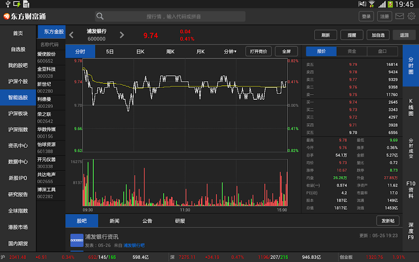Click the 打开竞价 button
Viewport: 419px width, 262px height.
[258, 51]
